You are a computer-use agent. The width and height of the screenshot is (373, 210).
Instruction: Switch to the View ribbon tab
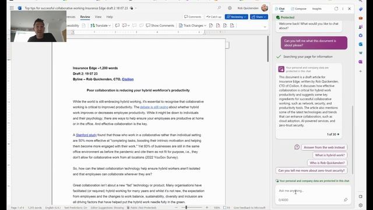pos(98,17)
